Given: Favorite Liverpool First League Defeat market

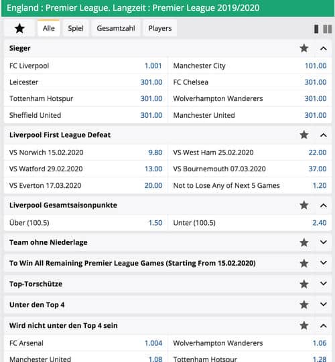Looking at the screenshot, I should click(x=304, y=135).
